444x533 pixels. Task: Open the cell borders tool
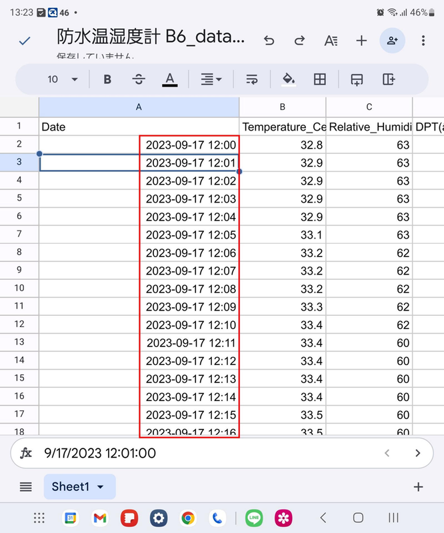click(x=320, y=79)
